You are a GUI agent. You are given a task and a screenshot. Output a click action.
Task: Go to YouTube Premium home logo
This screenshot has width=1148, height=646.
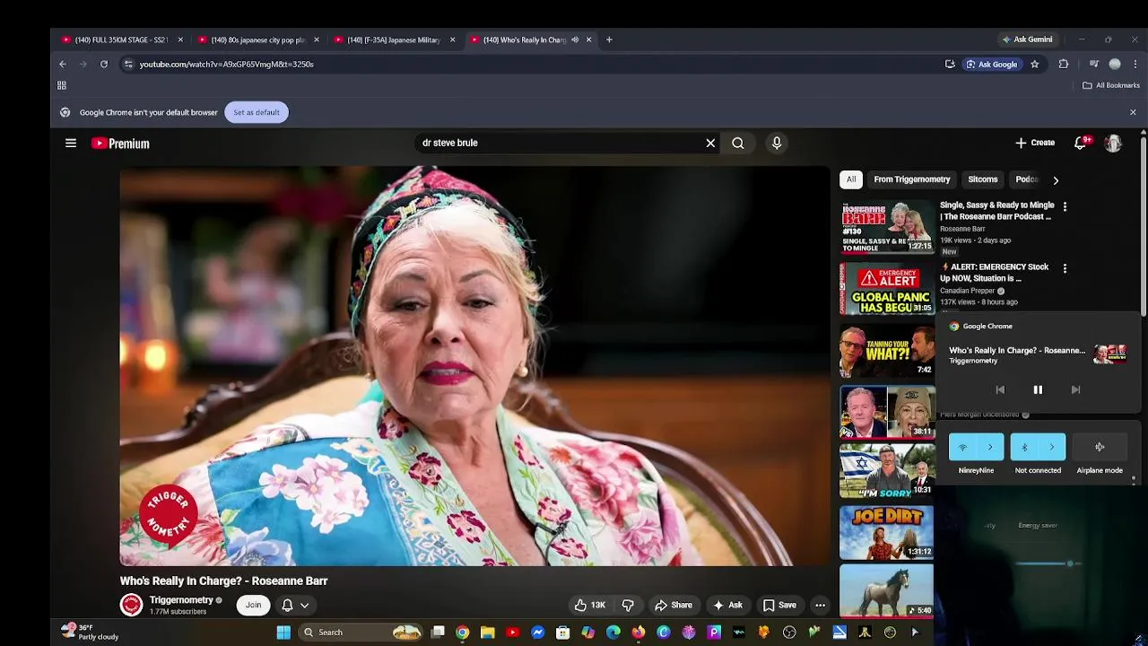point(120,144)
